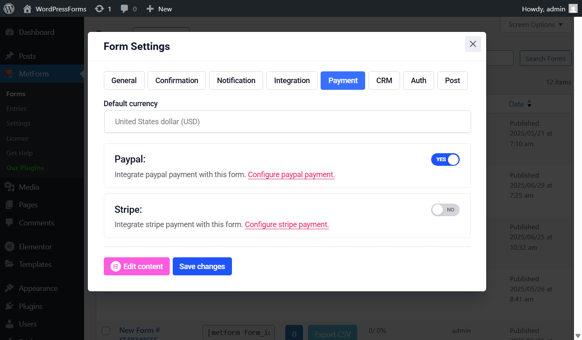Enable the Stripe payment toggle
582x340 pixels.
pyautogui.click(x=445, y=210)
